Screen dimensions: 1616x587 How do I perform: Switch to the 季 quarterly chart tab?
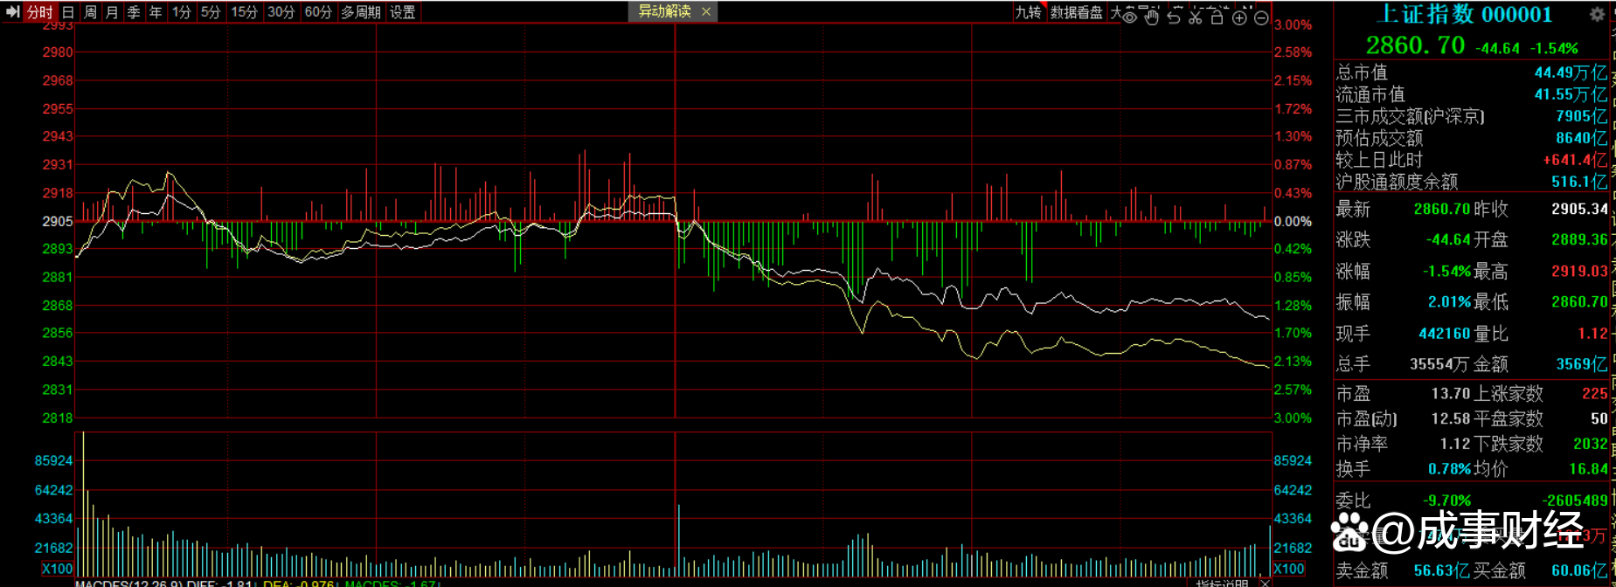pyautogui.click(x=134, y=12)
